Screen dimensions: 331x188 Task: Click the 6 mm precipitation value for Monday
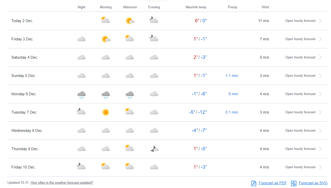(x=233, y=94)
